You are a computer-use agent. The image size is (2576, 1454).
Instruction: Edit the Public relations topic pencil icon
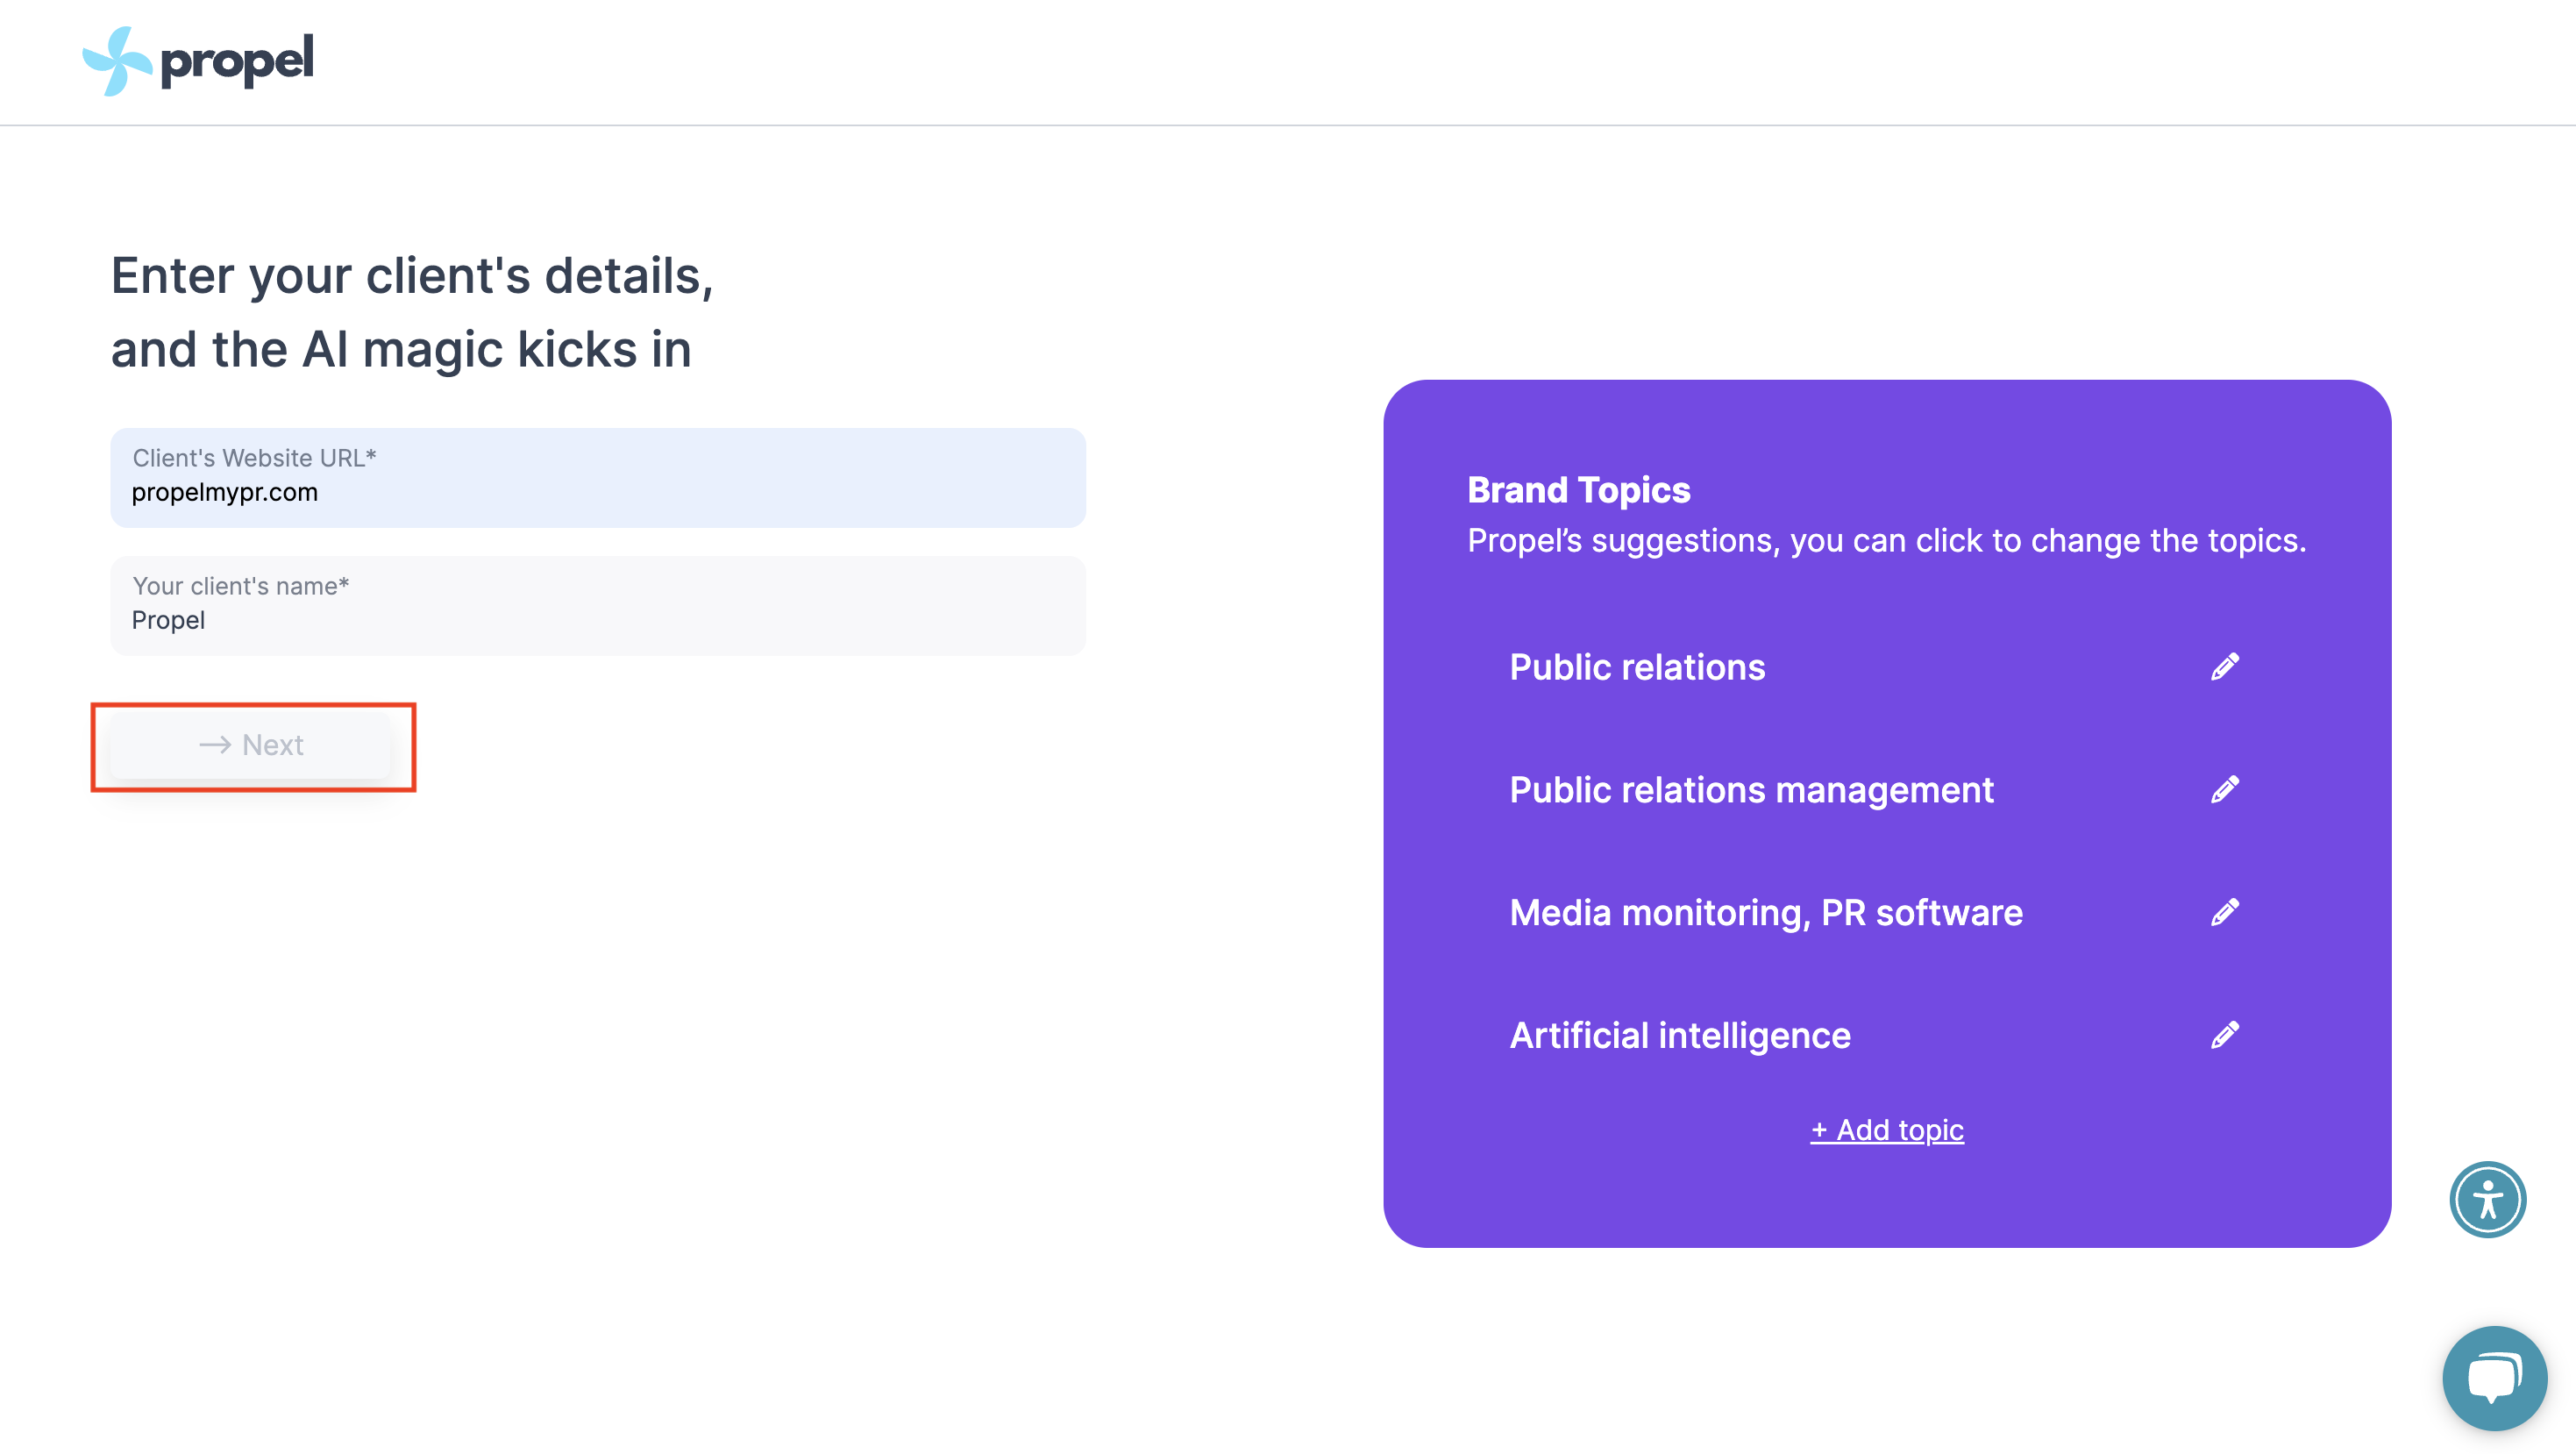pyautogui.click(x=2224, y=667)
